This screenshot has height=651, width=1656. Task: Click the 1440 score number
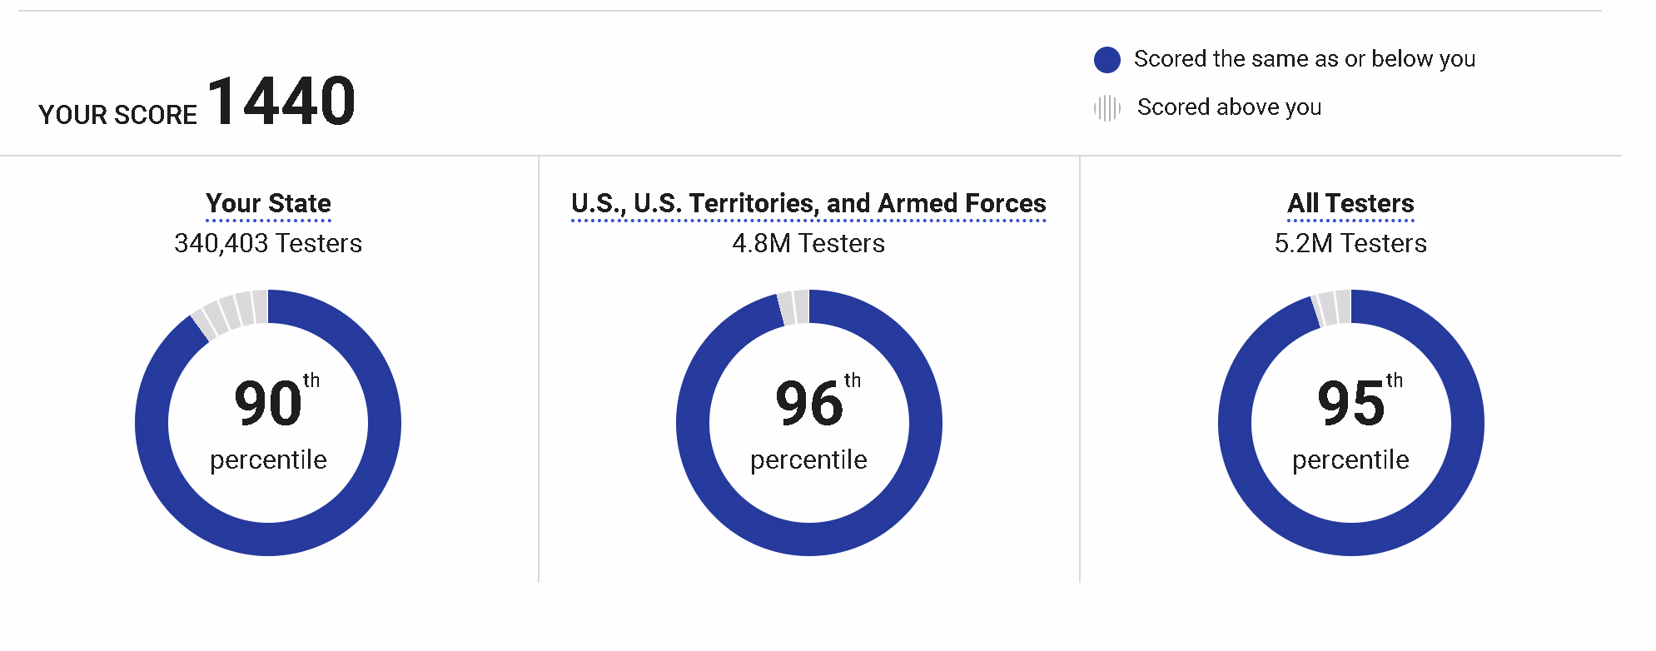pos(281,102)
